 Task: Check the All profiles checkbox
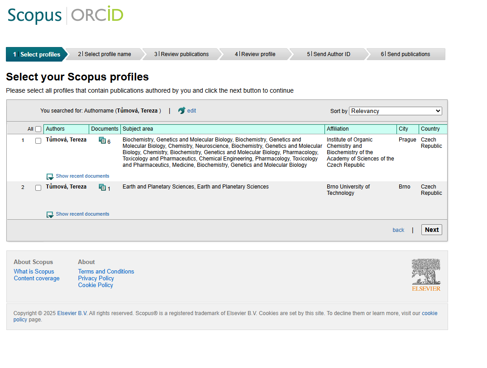coord(38,129)
